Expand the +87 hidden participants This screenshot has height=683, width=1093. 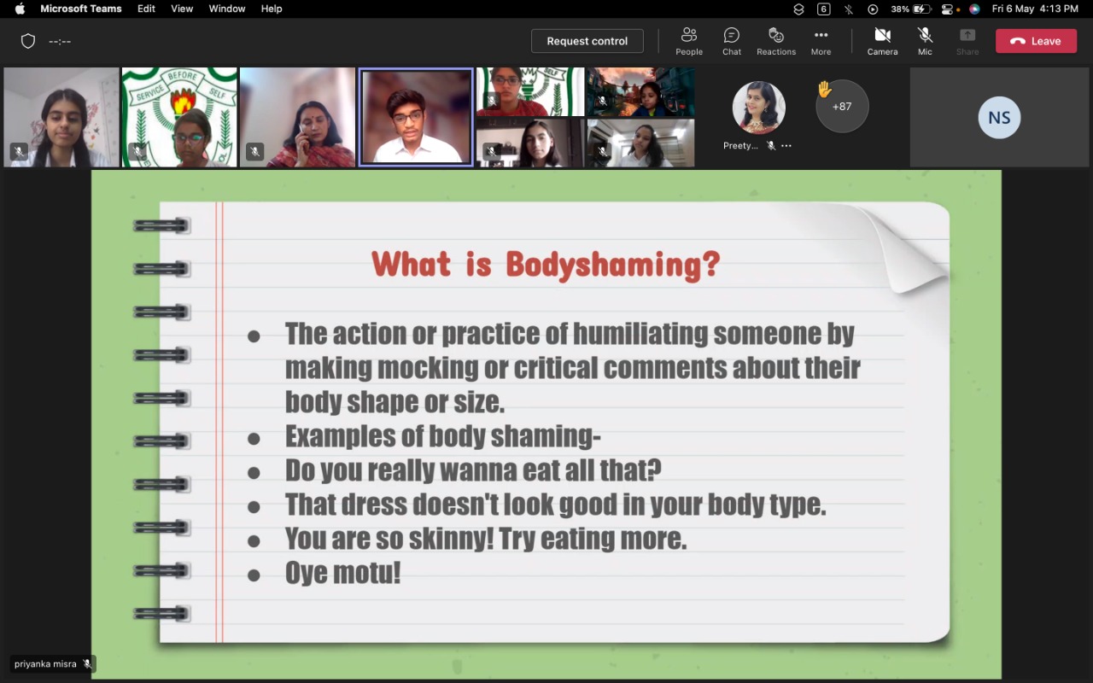click(x=842, y=106)
